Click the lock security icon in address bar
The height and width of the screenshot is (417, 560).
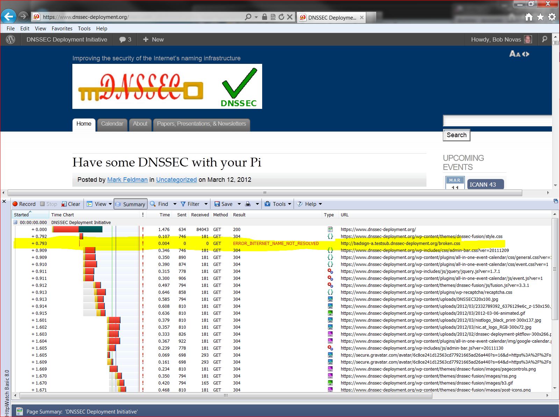coord(265,17)
